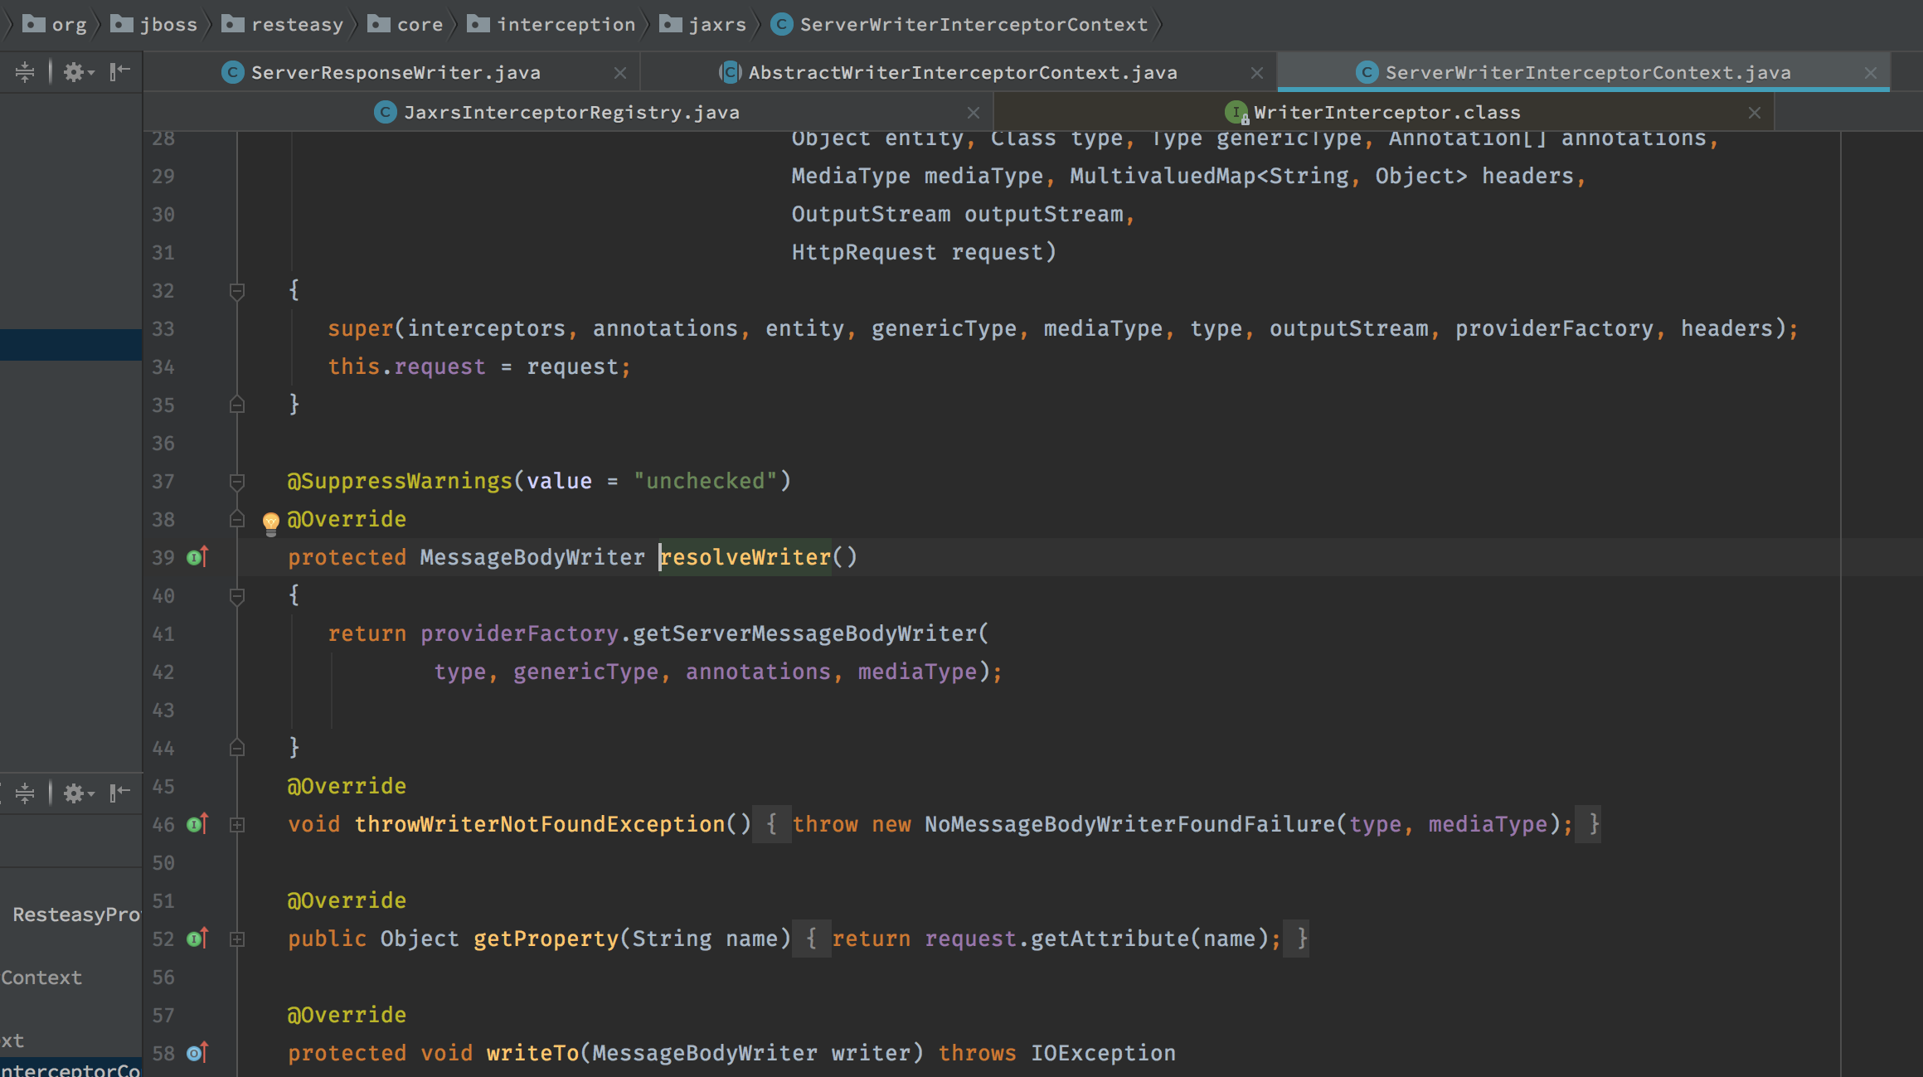Click the intention lightbulb icon near line 38
The height and width of the screenshot is (1077, 1923).
pos(270,522)
